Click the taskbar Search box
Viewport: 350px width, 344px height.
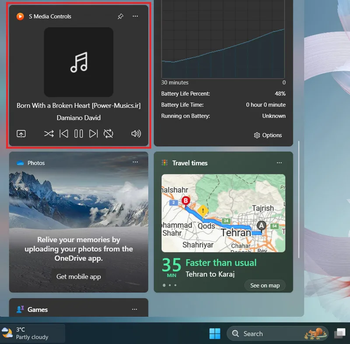click(277, 334)
